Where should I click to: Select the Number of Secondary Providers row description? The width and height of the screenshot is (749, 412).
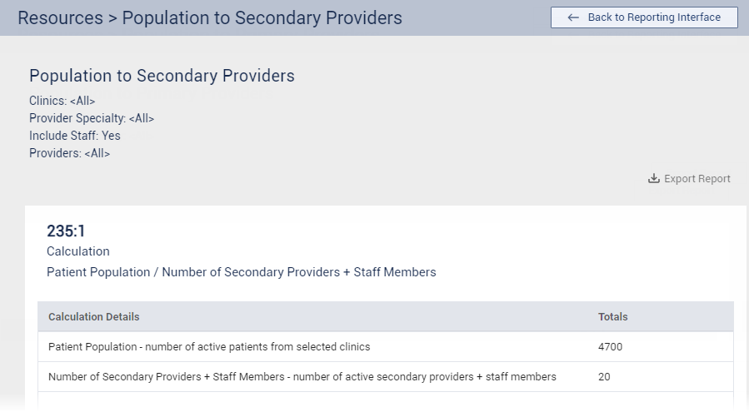click(x=302, y=377)
